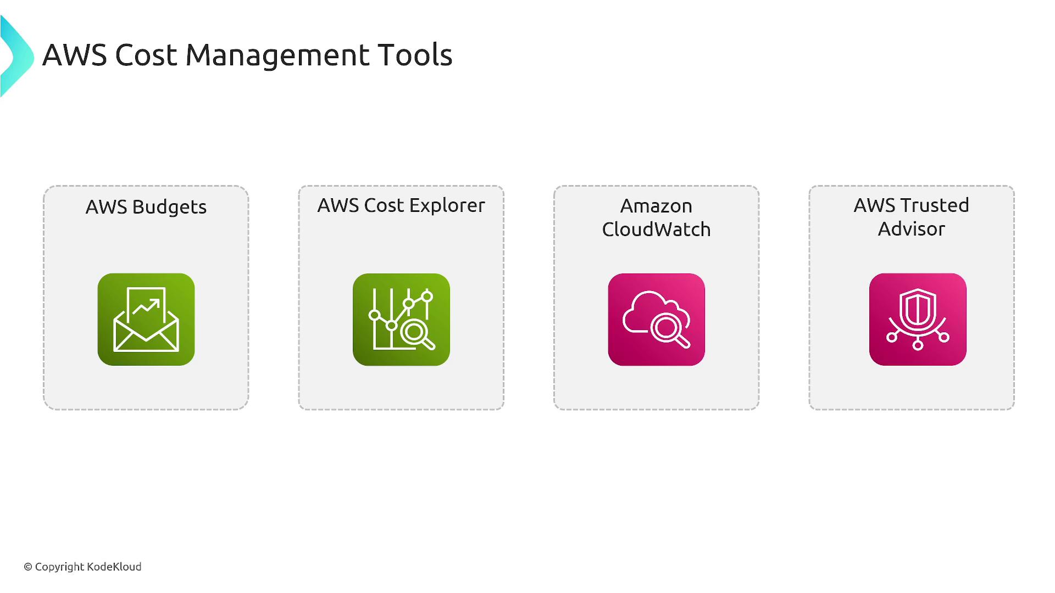Select the "AWS Budgets" card label
The height and width of the screenshot is (593, 1055).
[146, 207]
